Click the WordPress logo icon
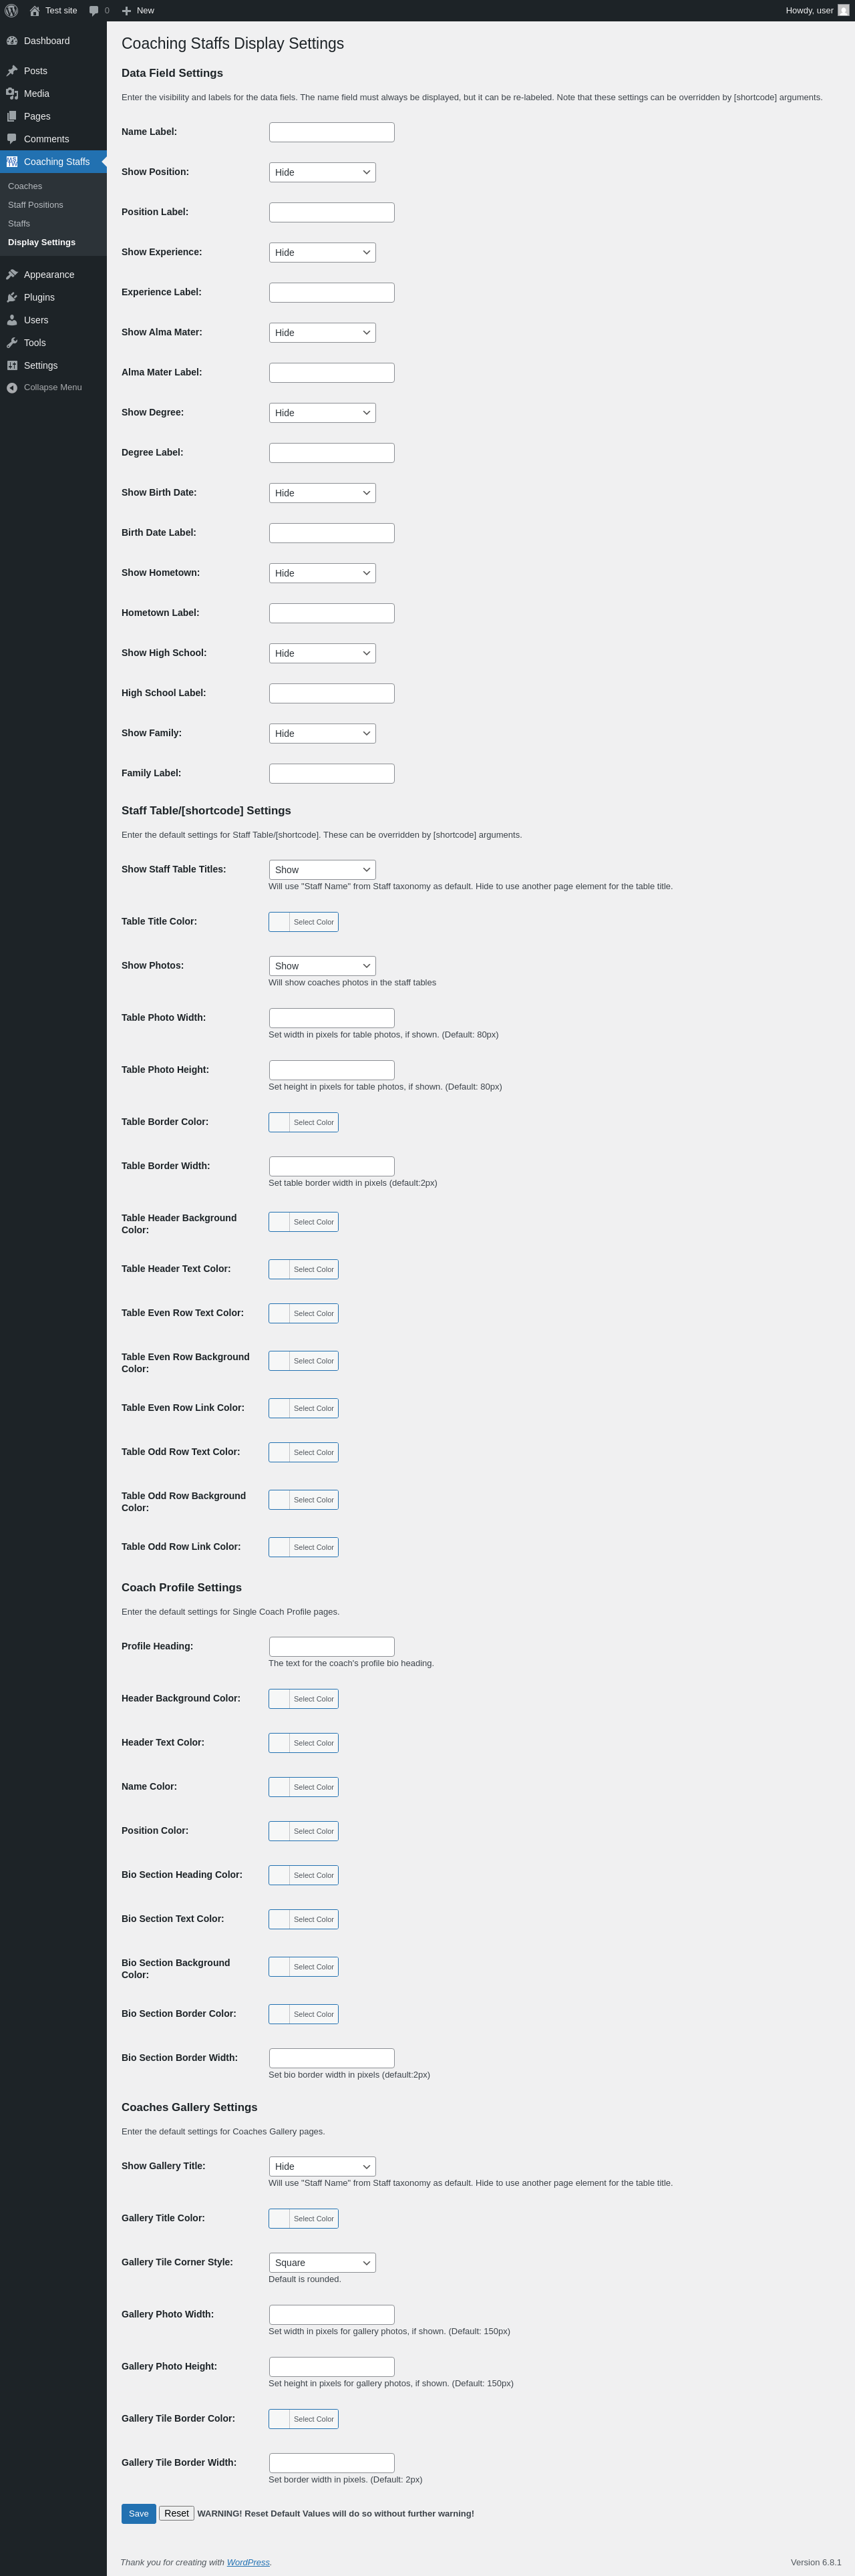855x2576 pixels. click(12, 10)
